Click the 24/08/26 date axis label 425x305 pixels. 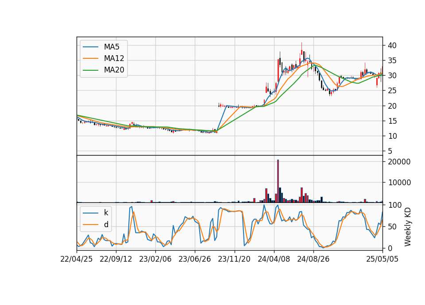pos(313,259)
